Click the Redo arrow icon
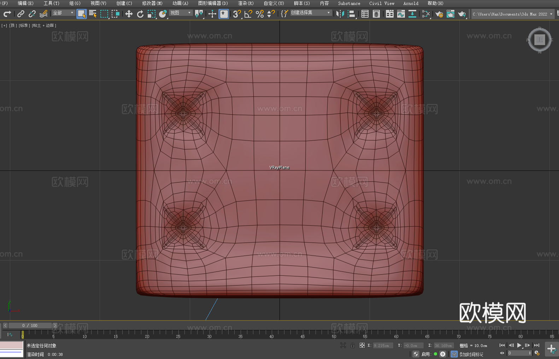The image size is (559, 359). click(7, 14)
